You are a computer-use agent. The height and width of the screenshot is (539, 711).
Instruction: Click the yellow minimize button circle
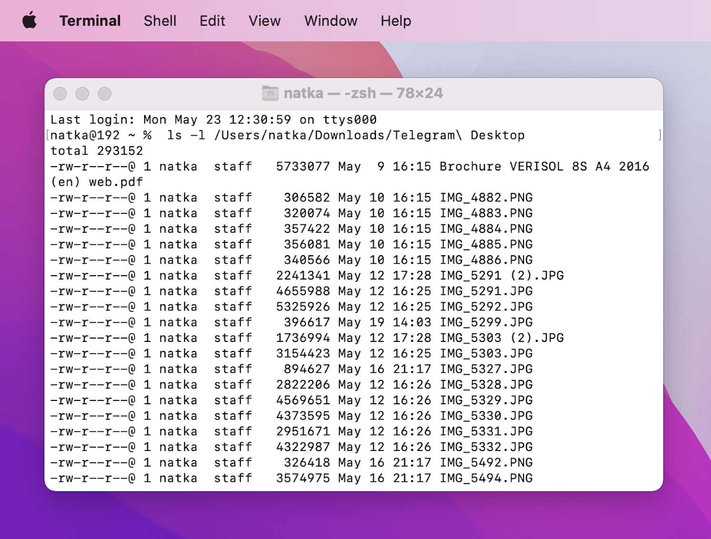[x=82, y=93]
